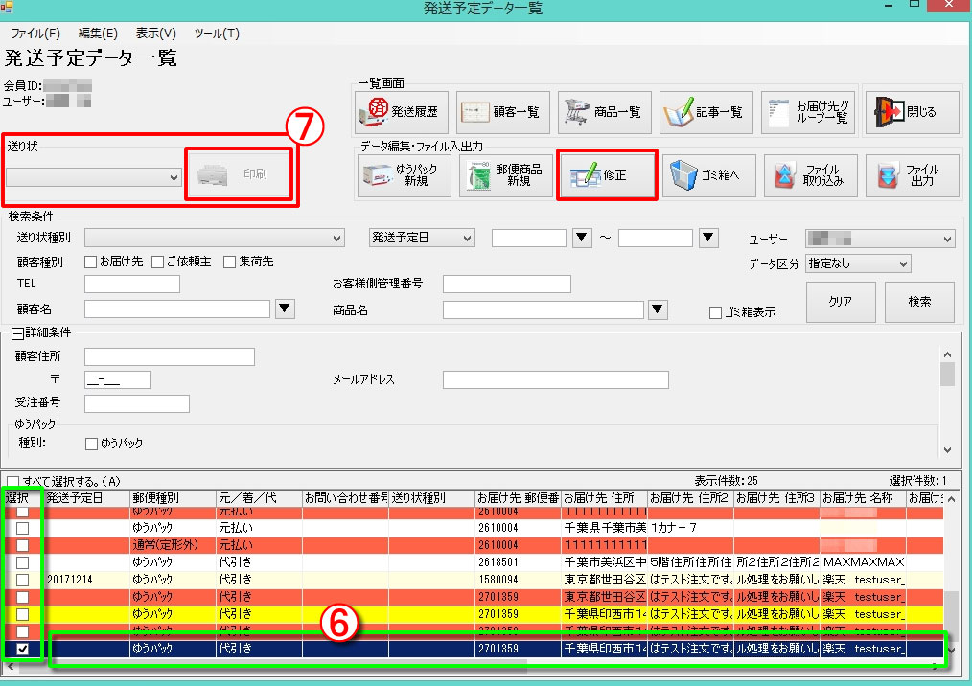The height and width of the screenshot is (686, 972).
Task: Expand the データ区分 dropdown
Action: click(858, 263)
